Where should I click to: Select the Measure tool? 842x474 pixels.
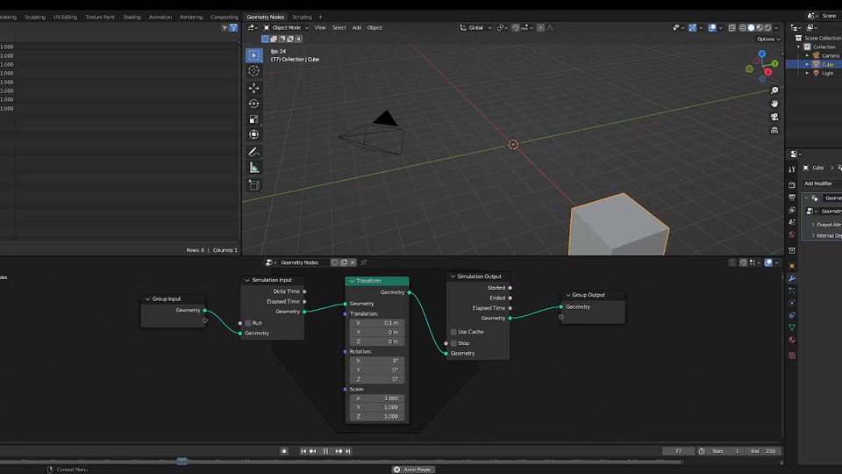[x=254, y=169]
